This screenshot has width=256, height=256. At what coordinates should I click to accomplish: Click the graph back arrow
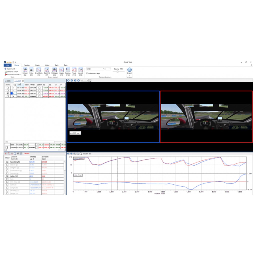click(x=68, y=154)
